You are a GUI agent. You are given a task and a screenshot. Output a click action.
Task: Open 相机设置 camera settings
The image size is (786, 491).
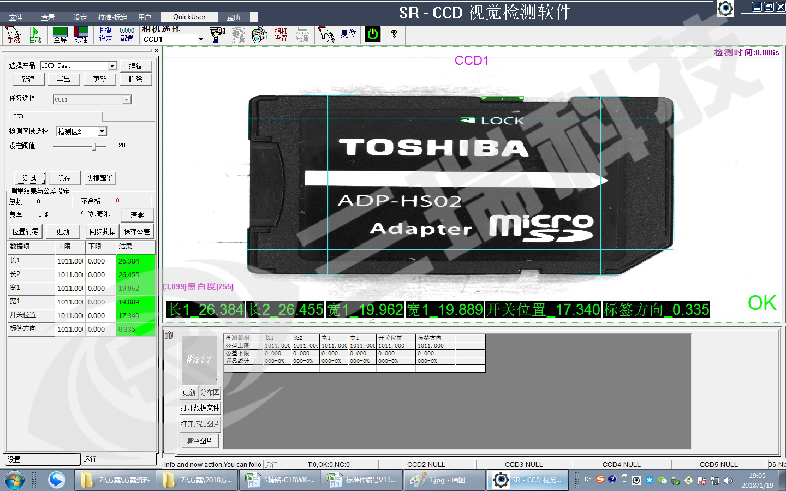pyautogui.click(x=281, y=34)
